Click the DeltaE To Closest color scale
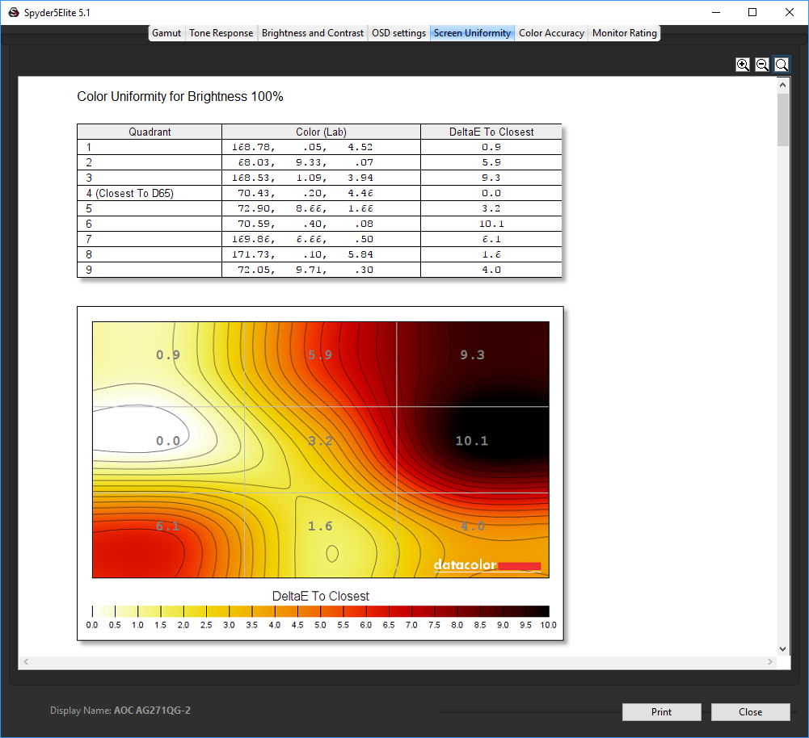Image resolution: width=809 pixels, height=738 pixels. click(320, 611)
